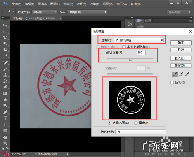Viewport: 194px width, 157px height.
Task: Choose the standard eyedropper in Color Range
Action: 175,74
